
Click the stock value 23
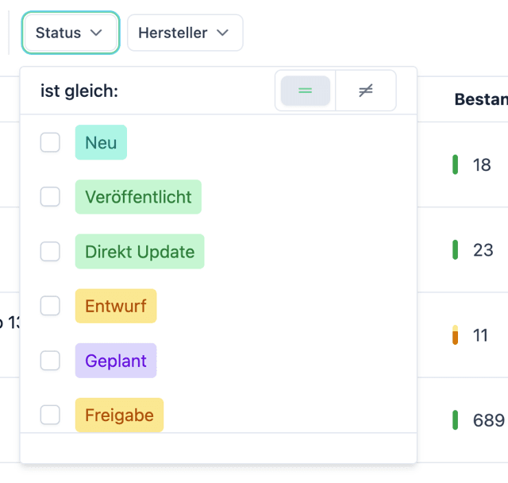(483, 250)
